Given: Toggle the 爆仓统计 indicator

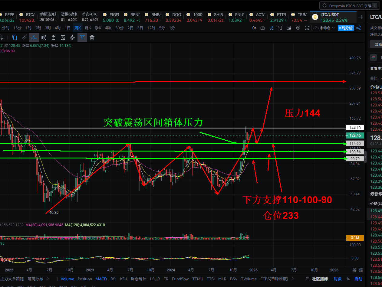Looking at the screenshot, I should tap(139, 279).
